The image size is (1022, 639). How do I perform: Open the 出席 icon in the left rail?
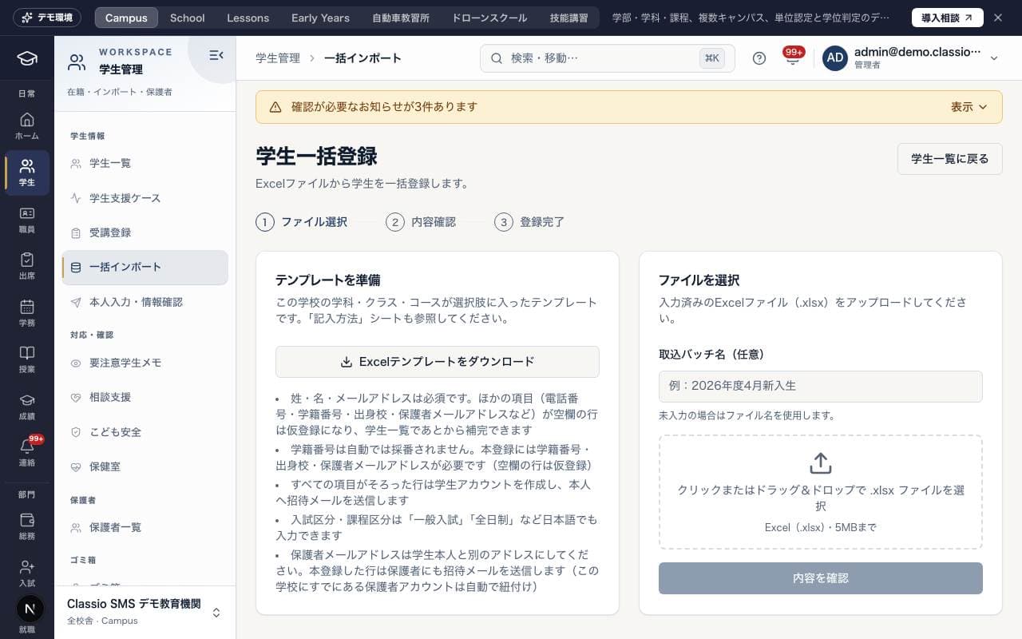point(27,266)
